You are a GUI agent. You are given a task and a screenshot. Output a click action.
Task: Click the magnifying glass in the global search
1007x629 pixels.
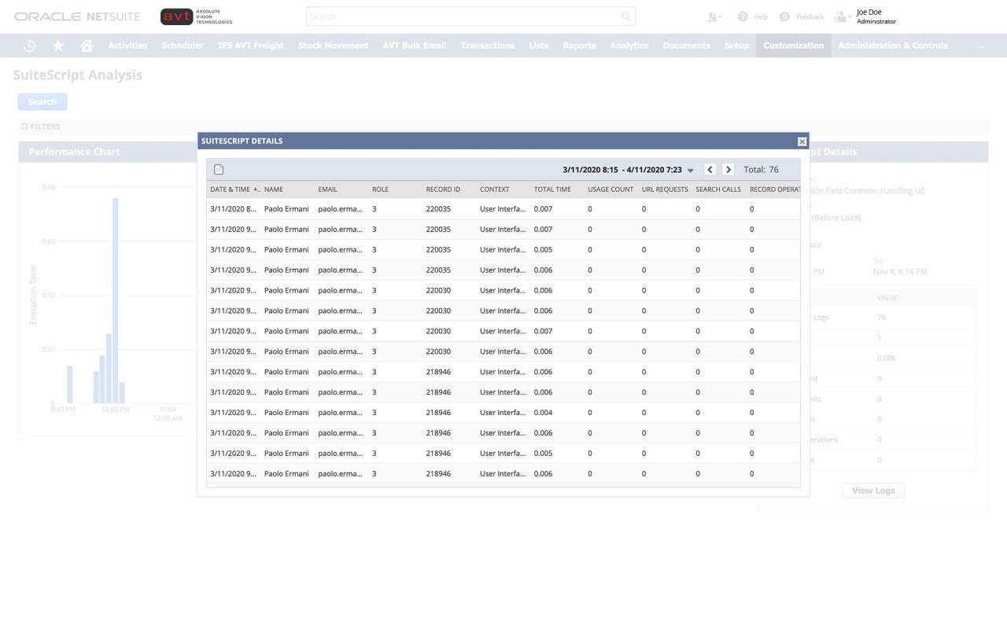tap(625, 16)
